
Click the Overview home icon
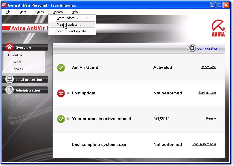point(10,47)
